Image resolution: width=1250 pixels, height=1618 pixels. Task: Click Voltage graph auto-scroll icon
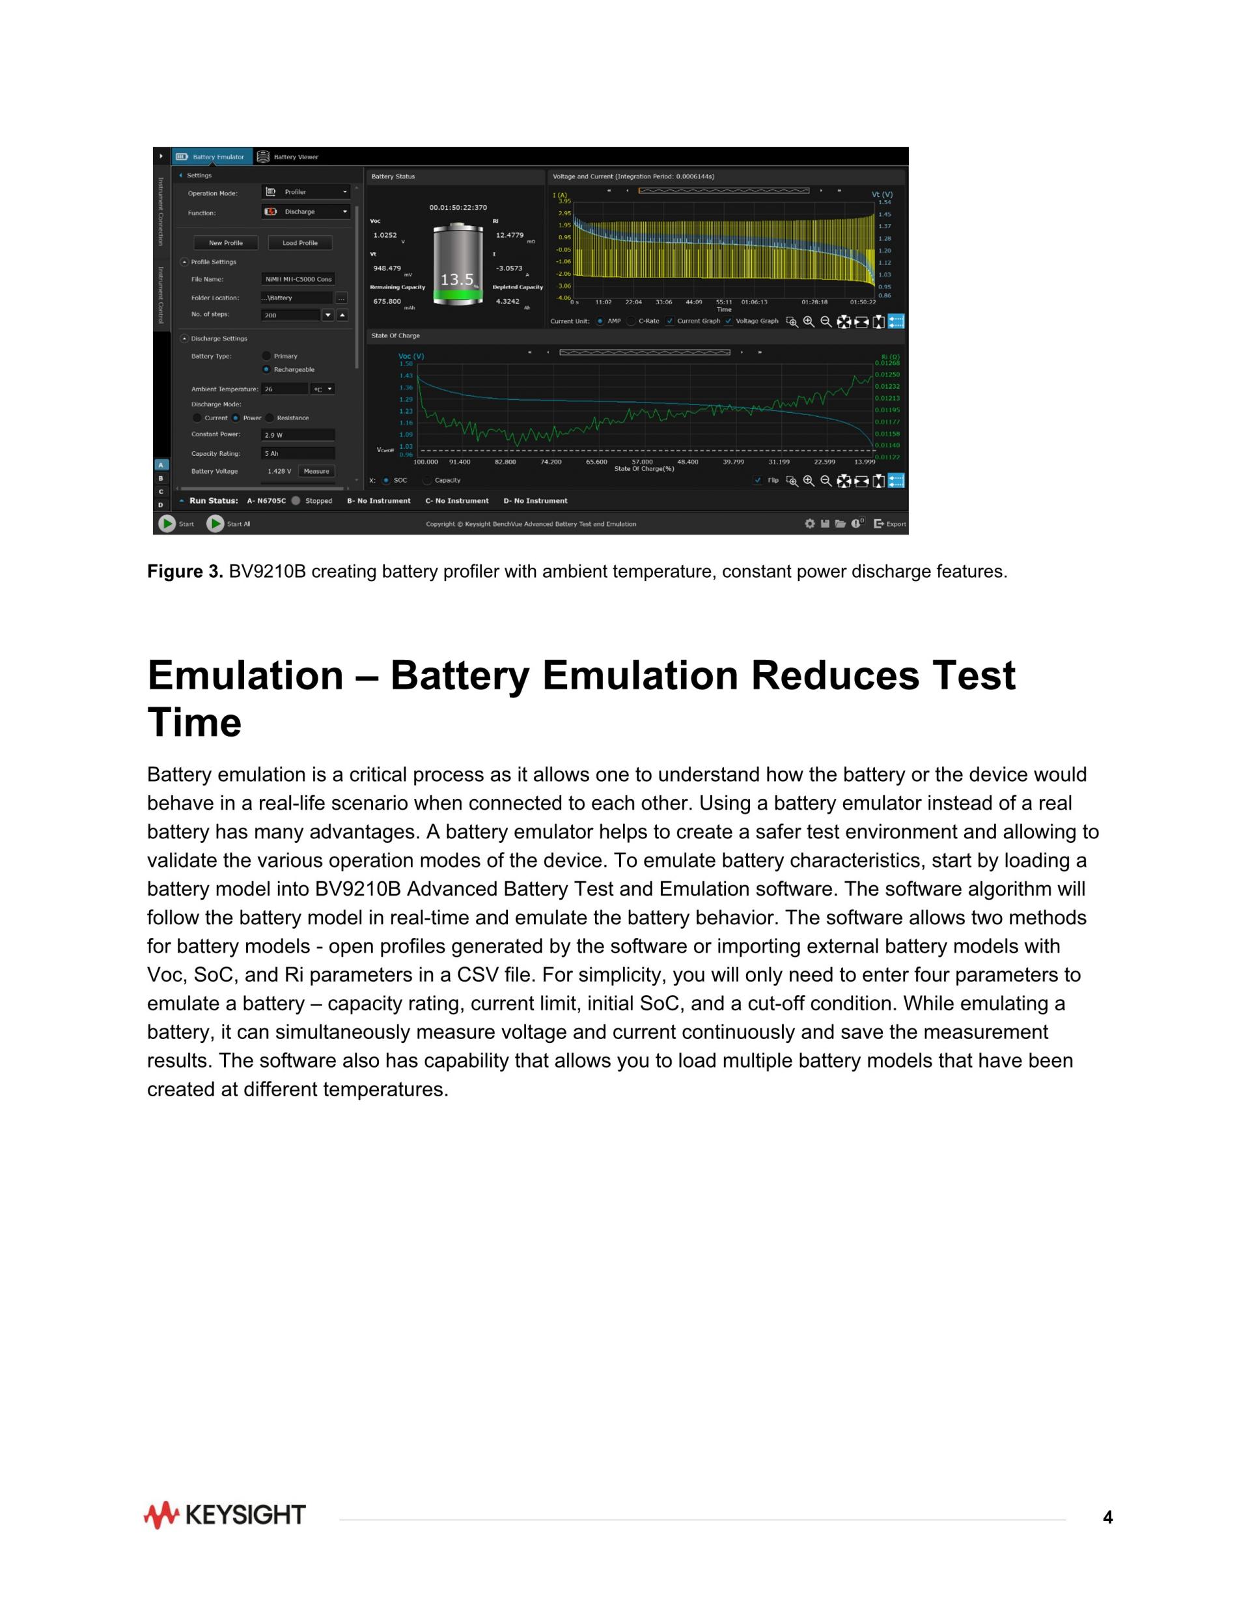click(896, 322)
